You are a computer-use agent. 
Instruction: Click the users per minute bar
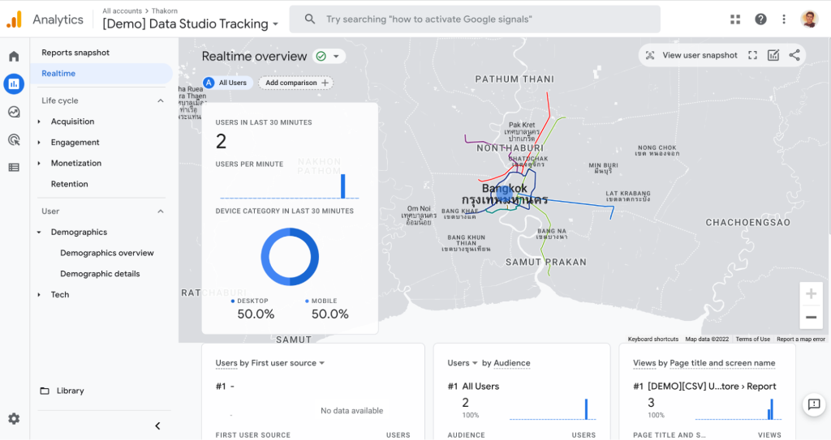tap(343, 186)
